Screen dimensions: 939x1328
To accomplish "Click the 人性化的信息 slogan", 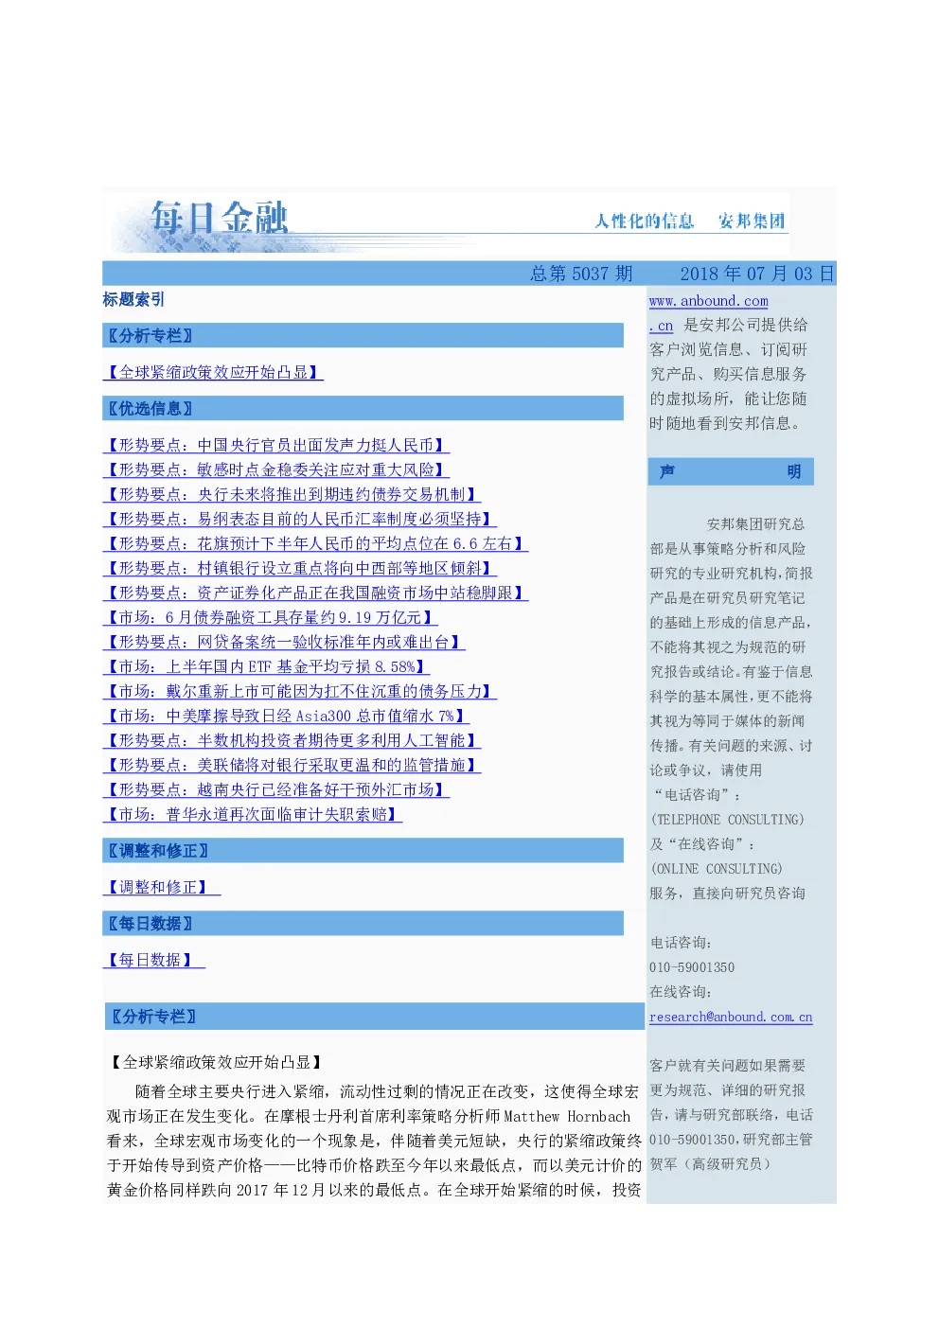I will tap(645, 221).
